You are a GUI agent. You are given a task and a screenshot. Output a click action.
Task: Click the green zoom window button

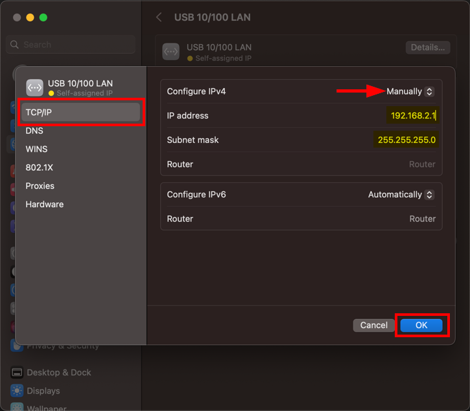point(43,17)
